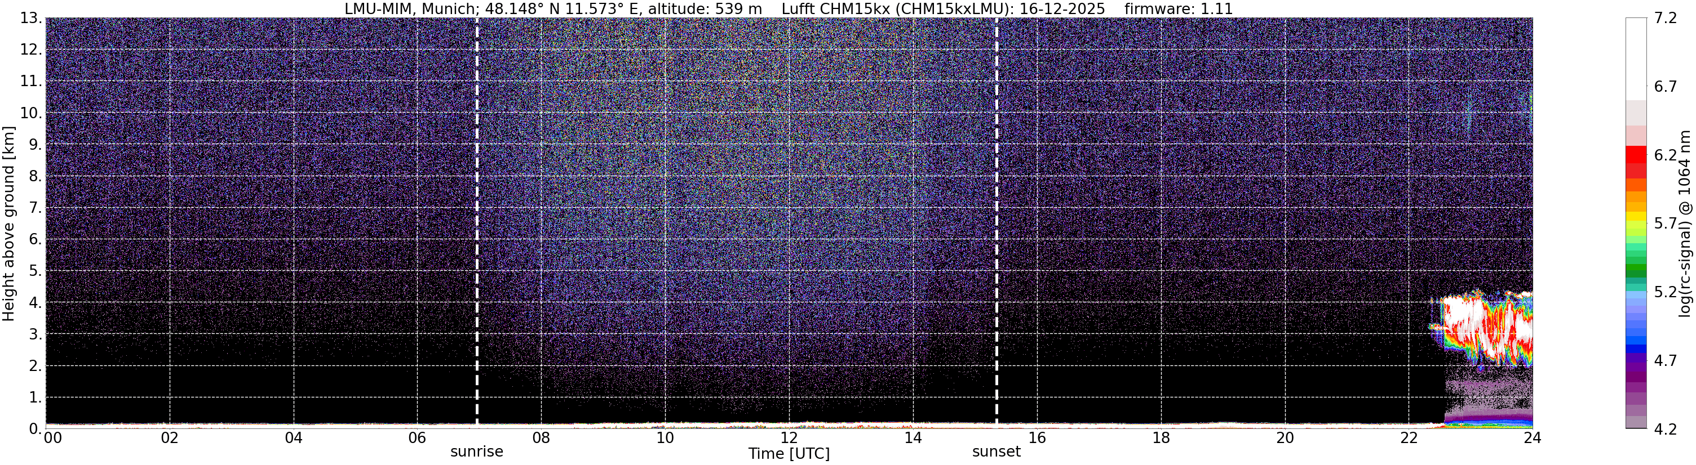Click the height axis tick '6.'
1696x465 pixels.
pos(35,239)
